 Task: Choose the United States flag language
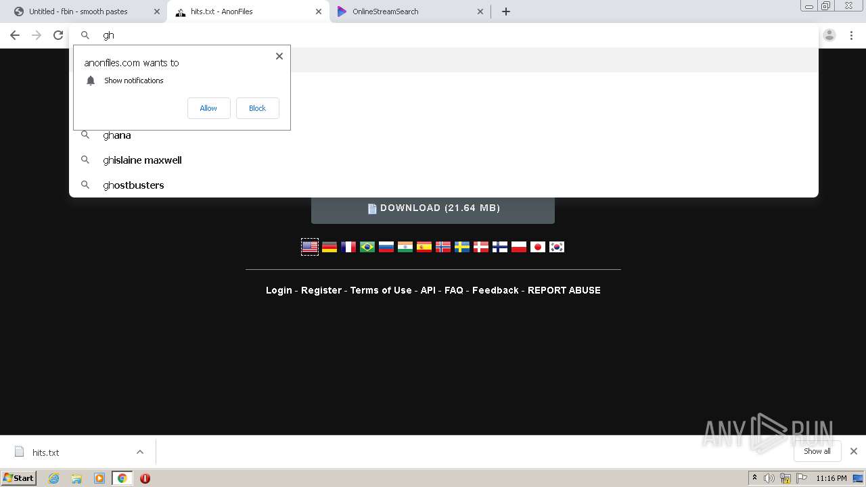pyautogui.click(x=310, y=247)
